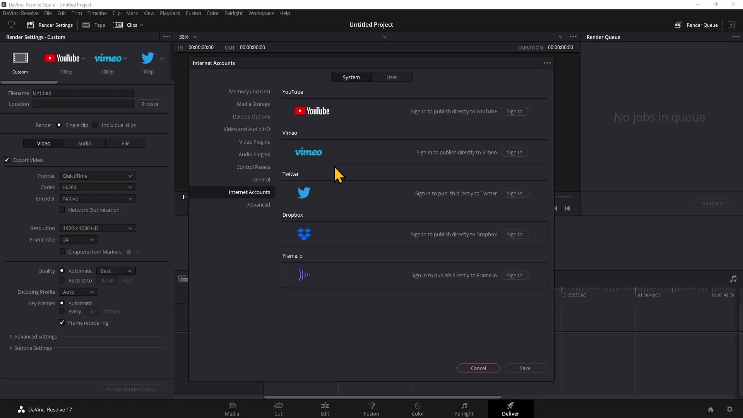This screenshot has height=418, width=743.
Task: Click the Filename input field
Action: pos(83,93)
